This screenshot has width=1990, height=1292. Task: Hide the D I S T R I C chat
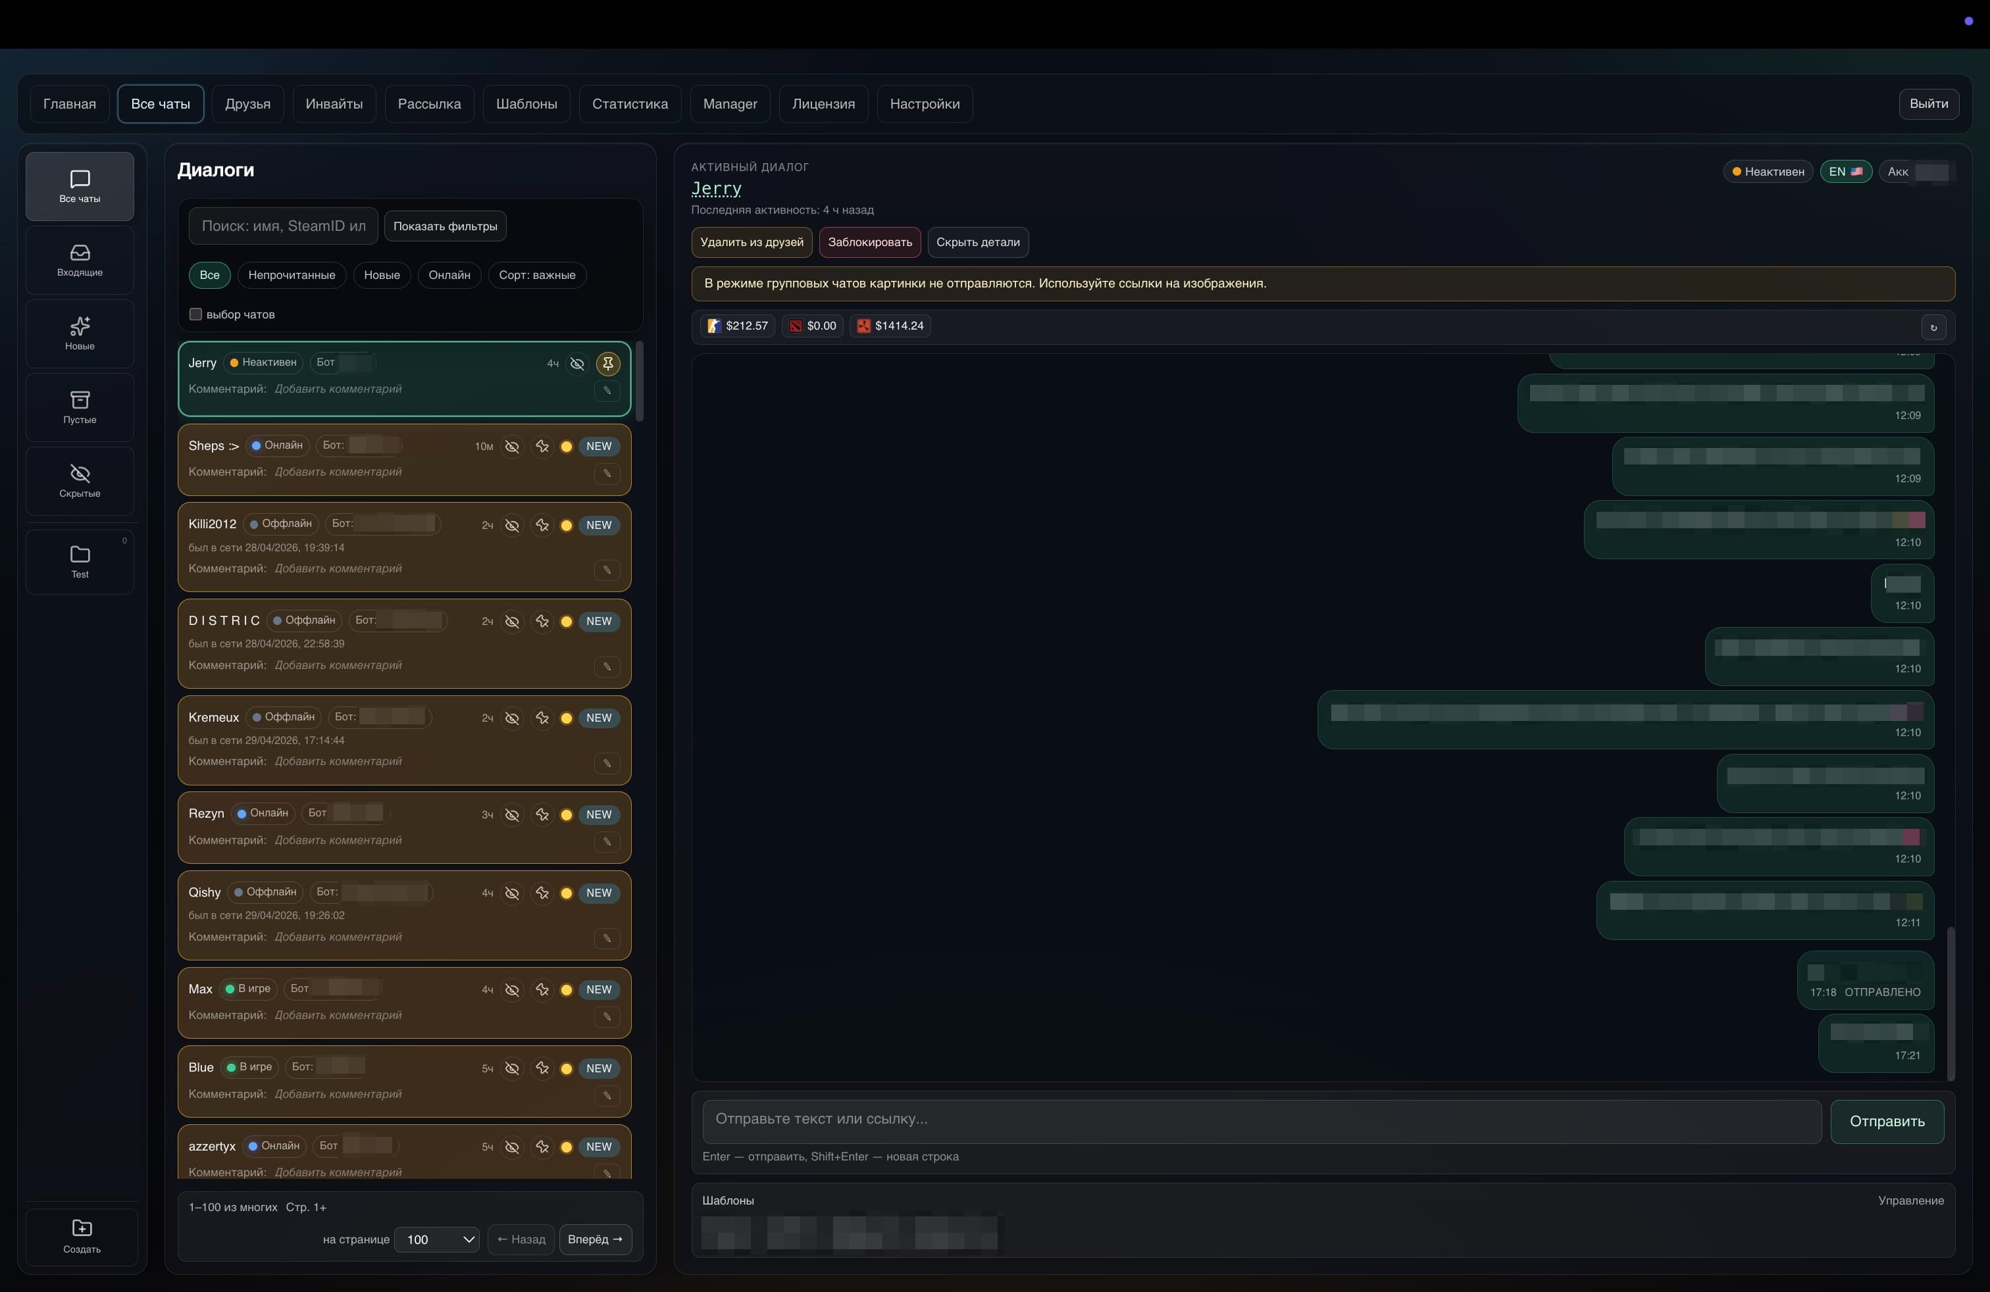tap(513, 621)
